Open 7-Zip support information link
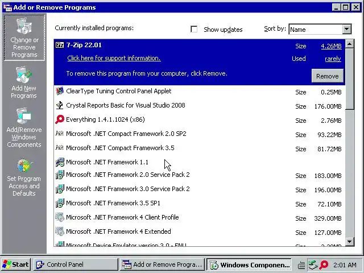 114,58
